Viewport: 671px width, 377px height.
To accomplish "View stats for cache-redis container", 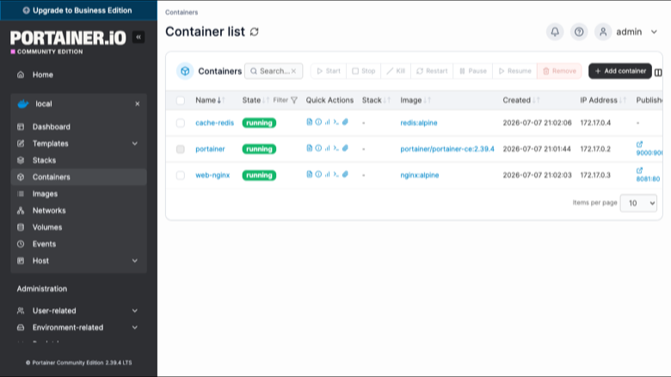I will tap(328, 122).
